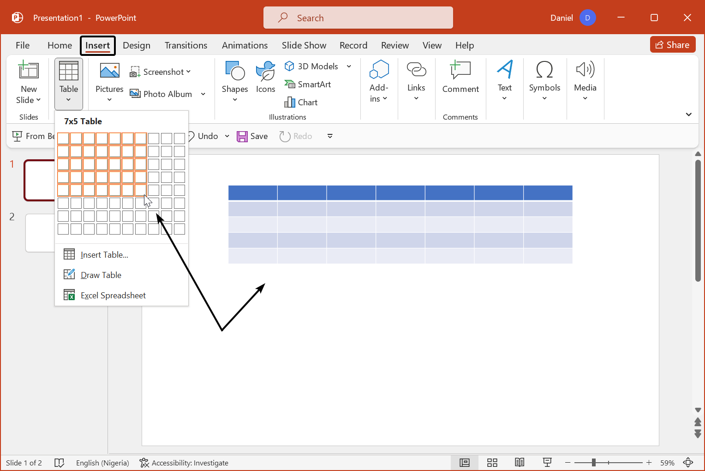The image size is (705, 471).
Task: Click the zoom slider handle
Action: coord(594,463)
